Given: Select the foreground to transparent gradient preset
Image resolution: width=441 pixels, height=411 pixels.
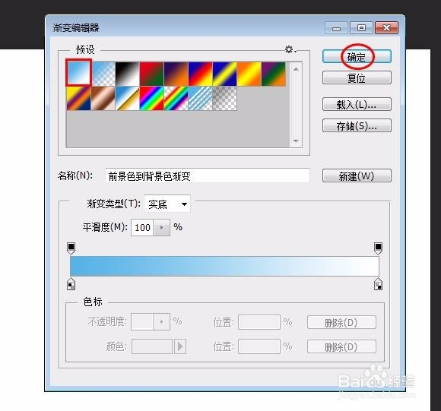Looking at the screenshot, I should 103,74.
